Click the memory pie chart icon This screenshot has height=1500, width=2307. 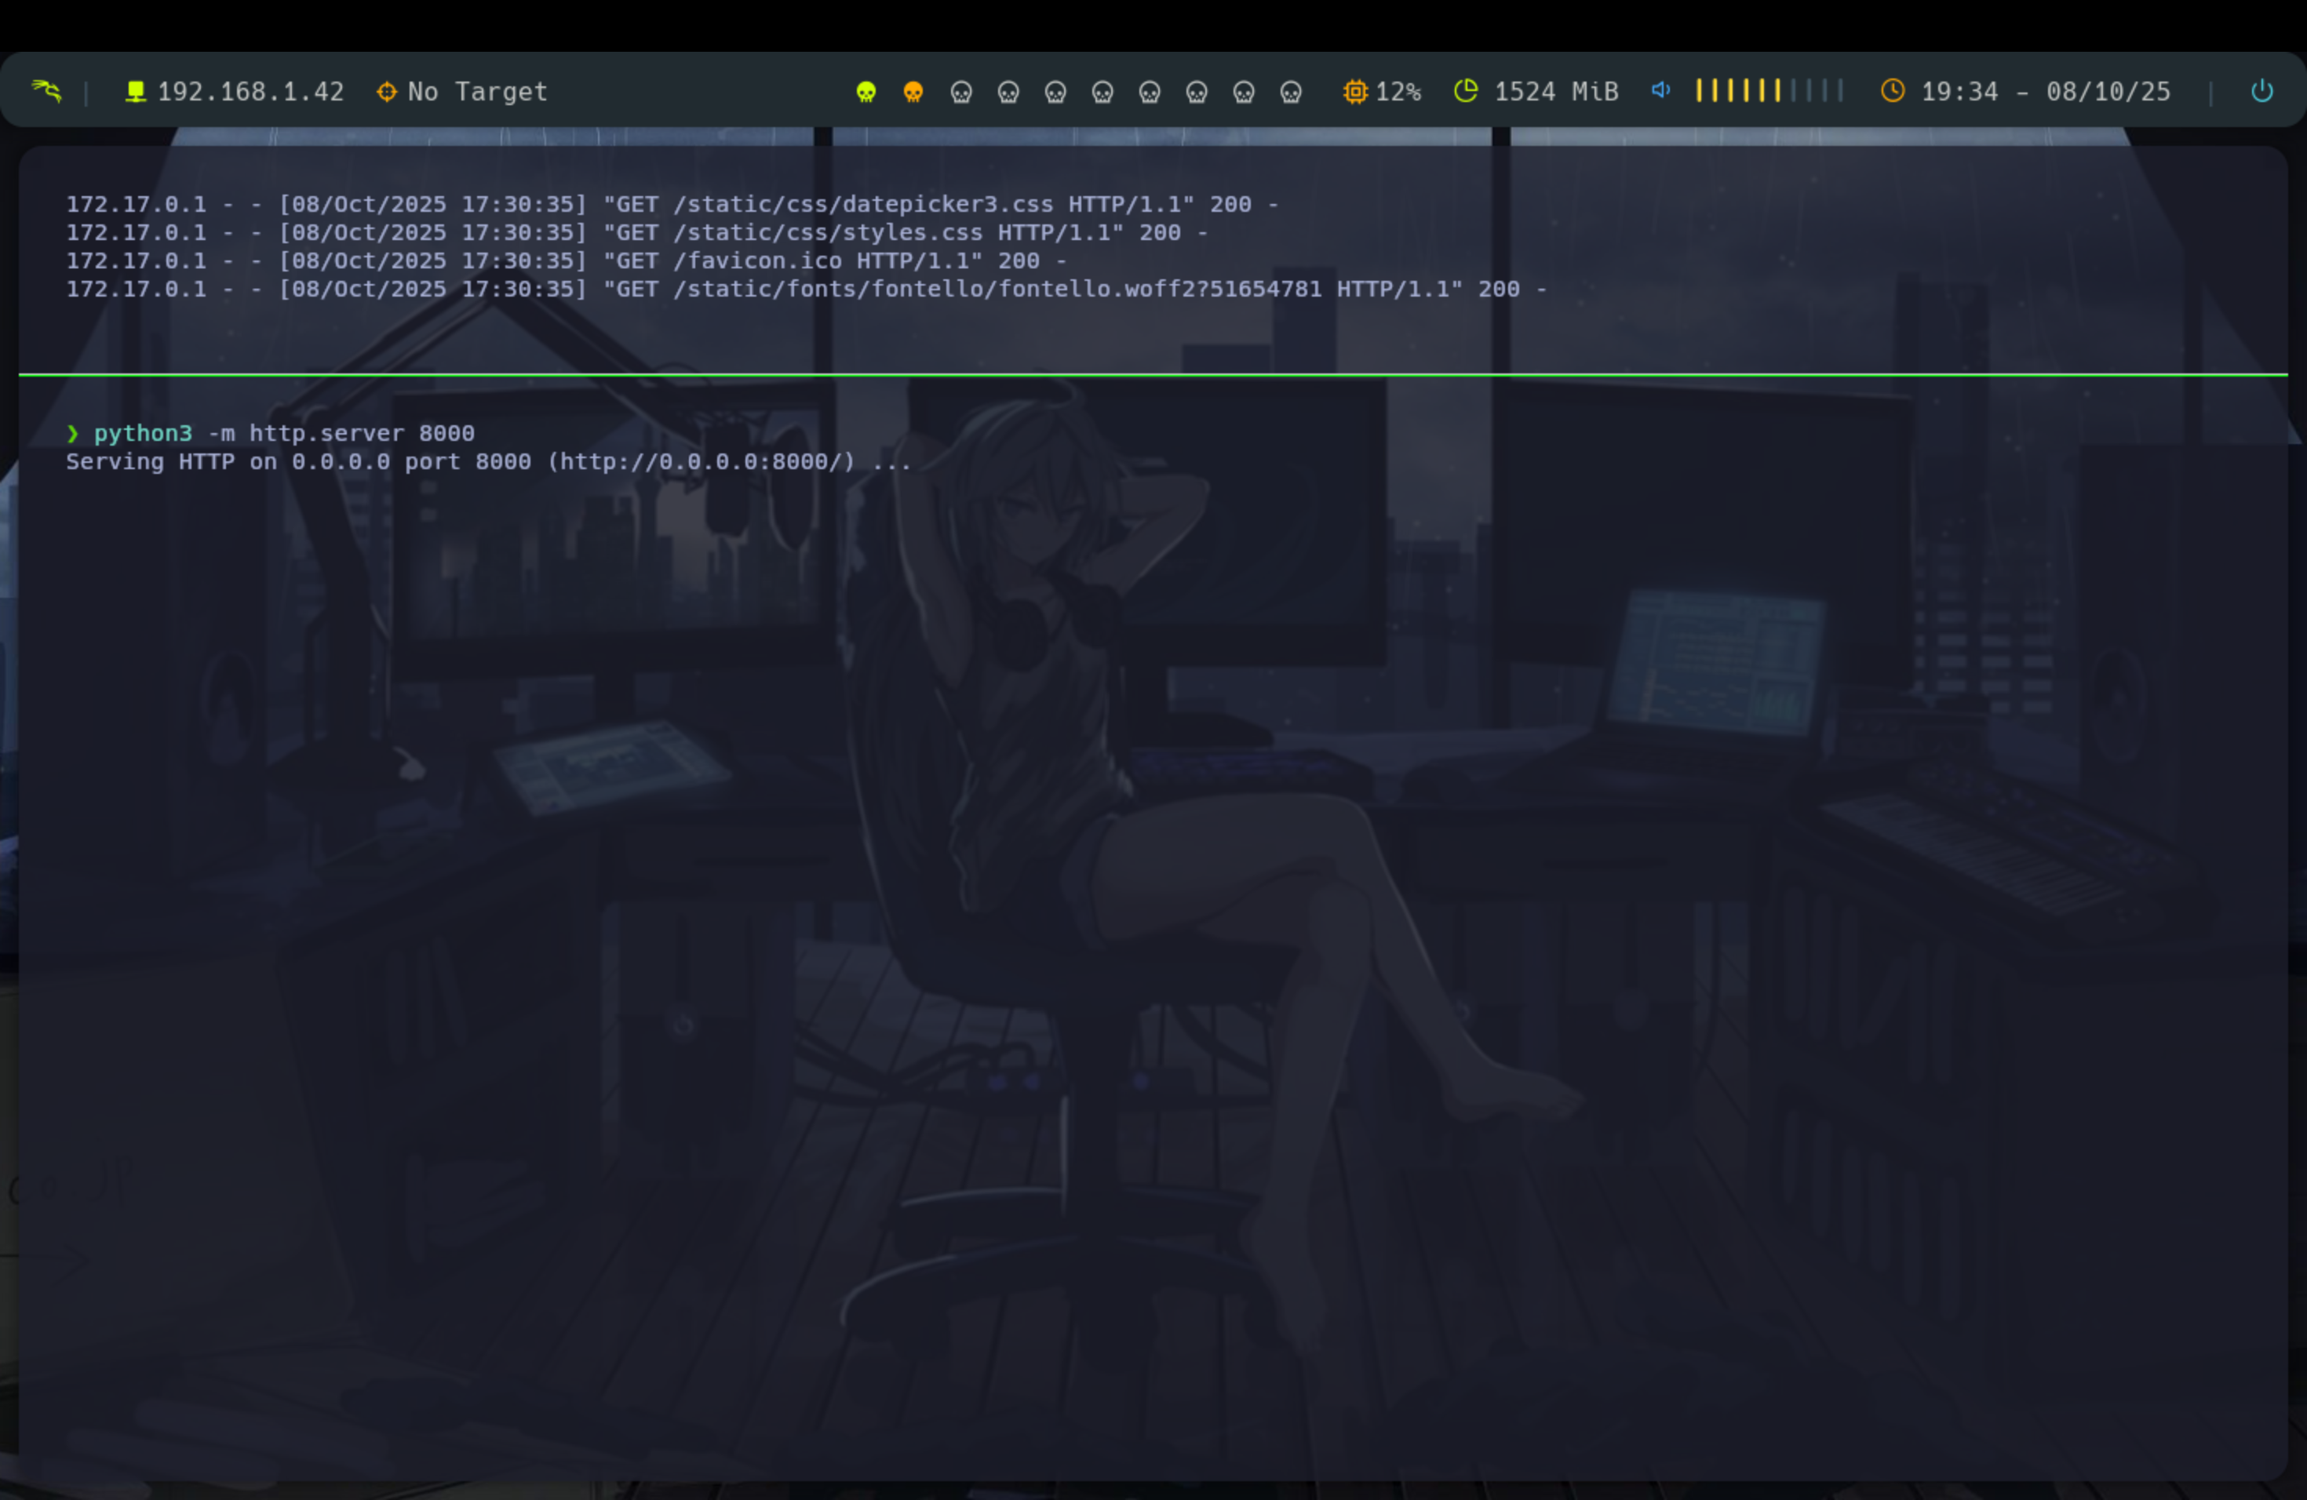1466,91
